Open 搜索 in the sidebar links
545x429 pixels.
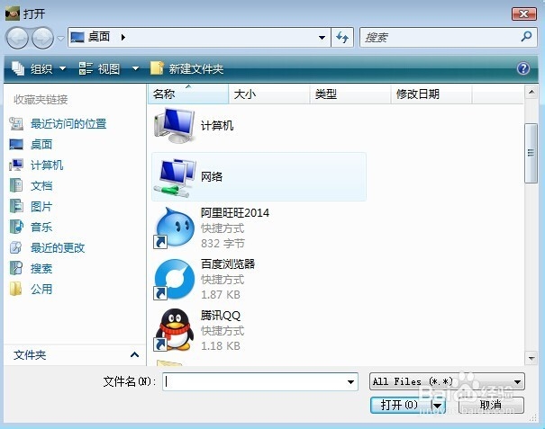[41, 269]
